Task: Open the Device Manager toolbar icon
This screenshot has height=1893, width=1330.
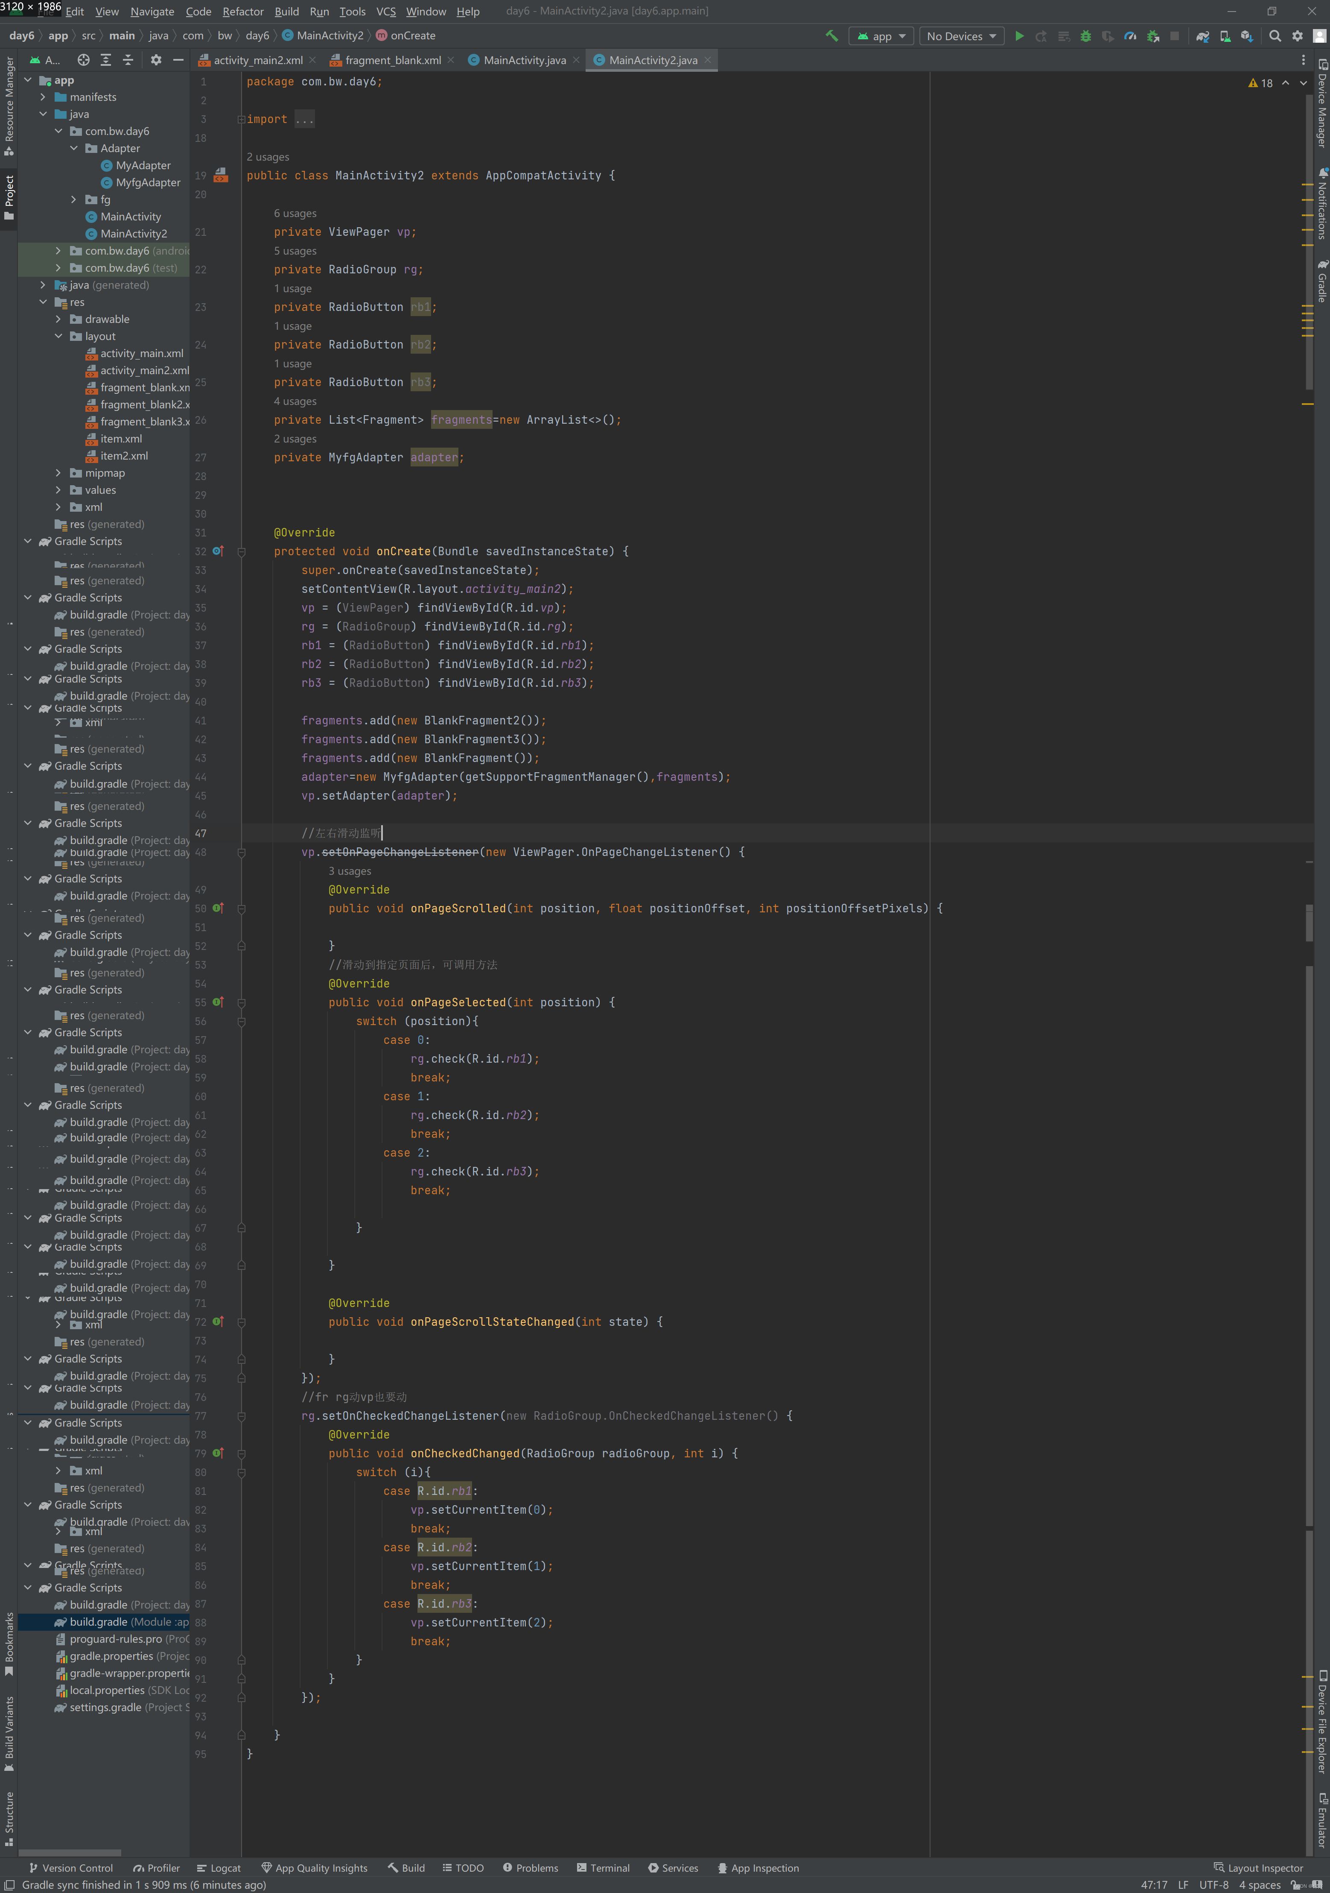Action: coord(1225,35)
